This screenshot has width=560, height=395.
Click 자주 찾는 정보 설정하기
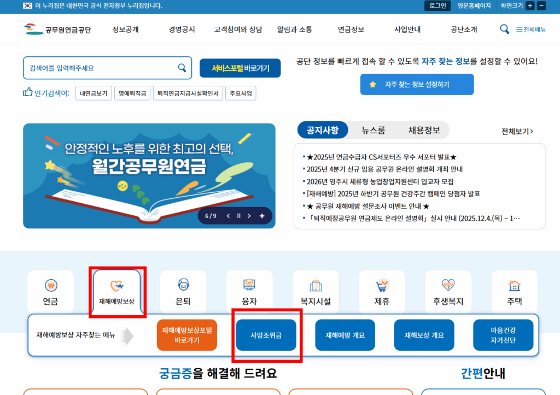pyautogui.click(x=417, y=84)
